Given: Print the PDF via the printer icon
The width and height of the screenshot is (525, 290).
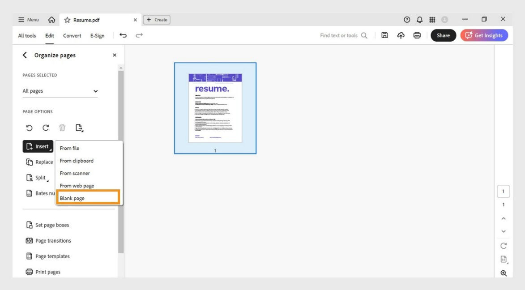Looking at the screenshot, I should click(417, 35).
